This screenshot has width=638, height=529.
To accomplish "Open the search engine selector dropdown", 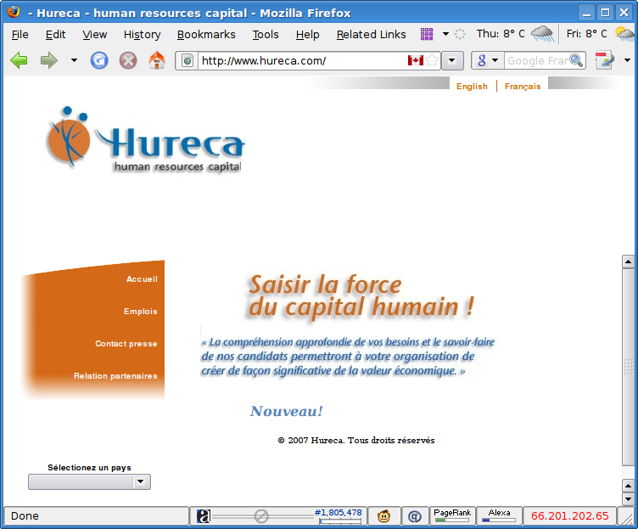I will coord(495,60).
